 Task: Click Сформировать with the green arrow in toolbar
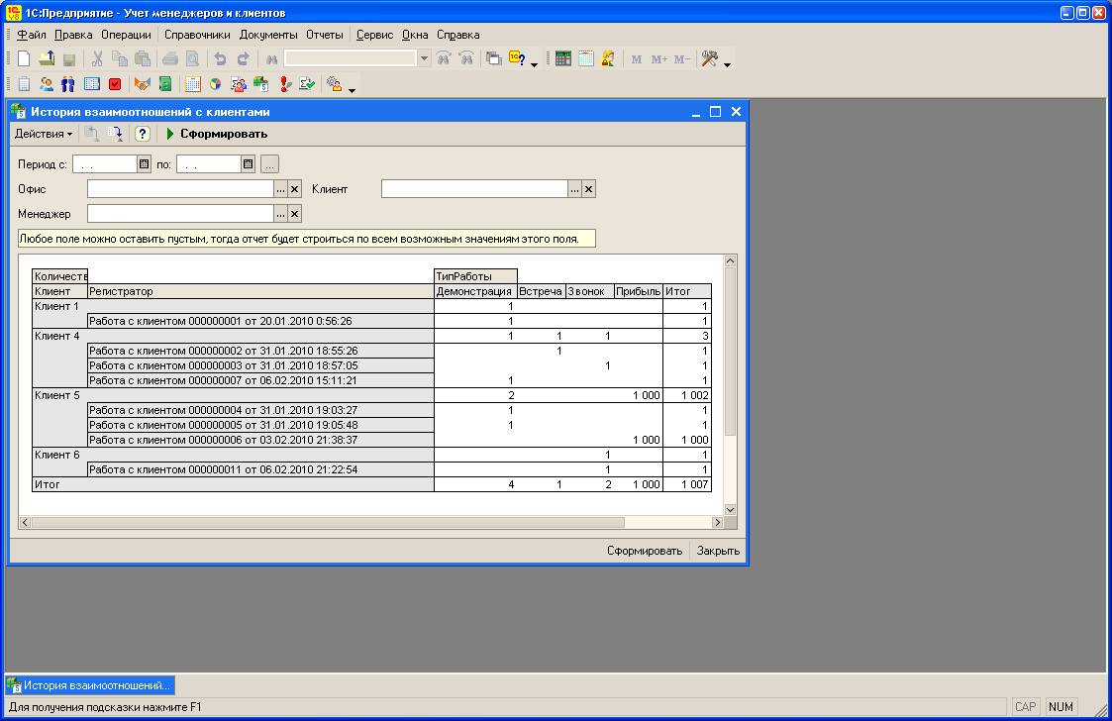point(216,134)
